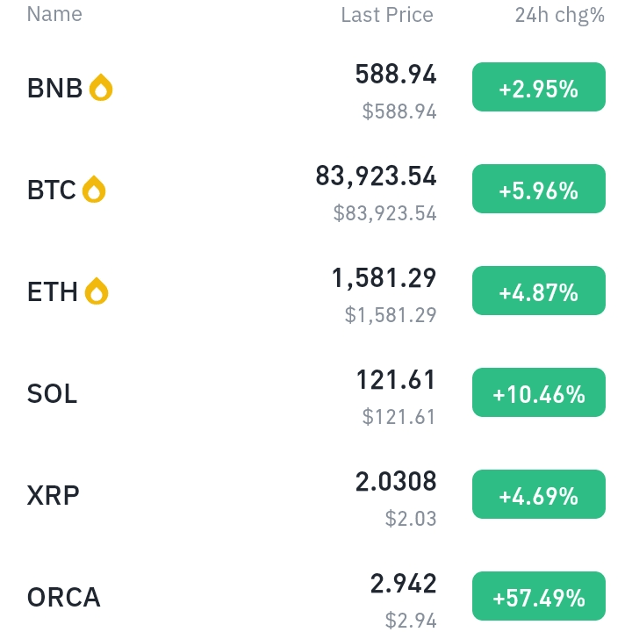Sort by 24h chg% column header
Image resolution: width=632 pixels, height=632 pixels.
(x=559, y=15)
